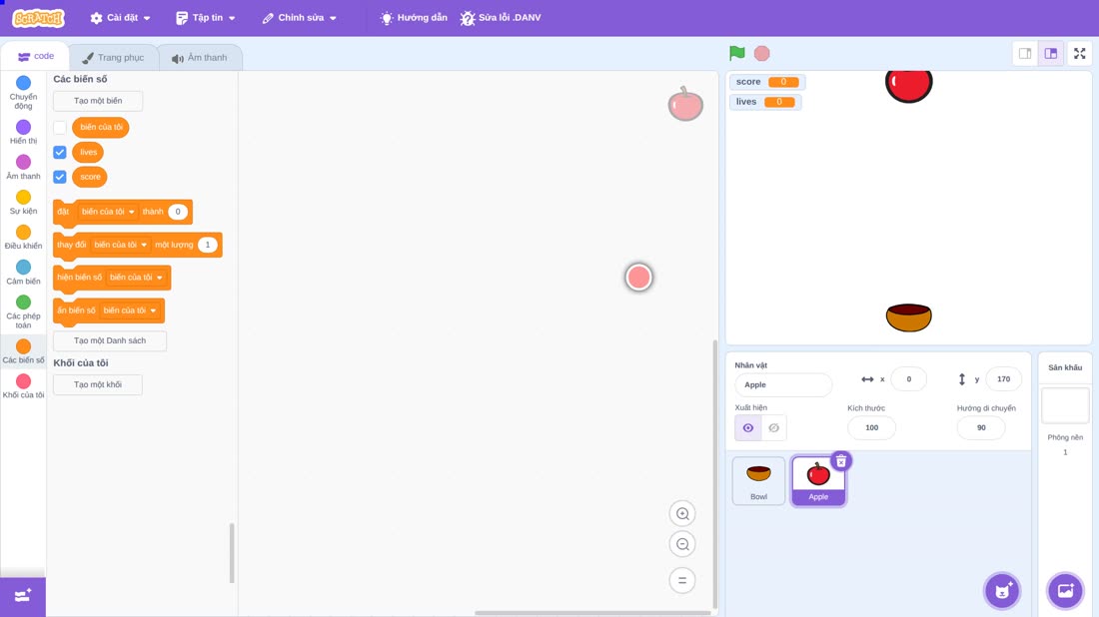Select the Khối của tôi block category

(23, 386)
